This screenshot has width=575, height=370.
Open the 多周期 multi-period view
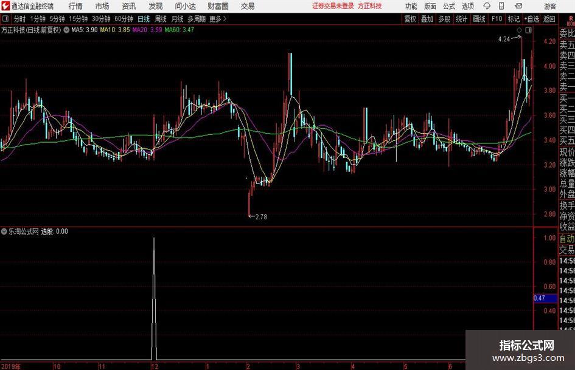(x=197, y=19)
